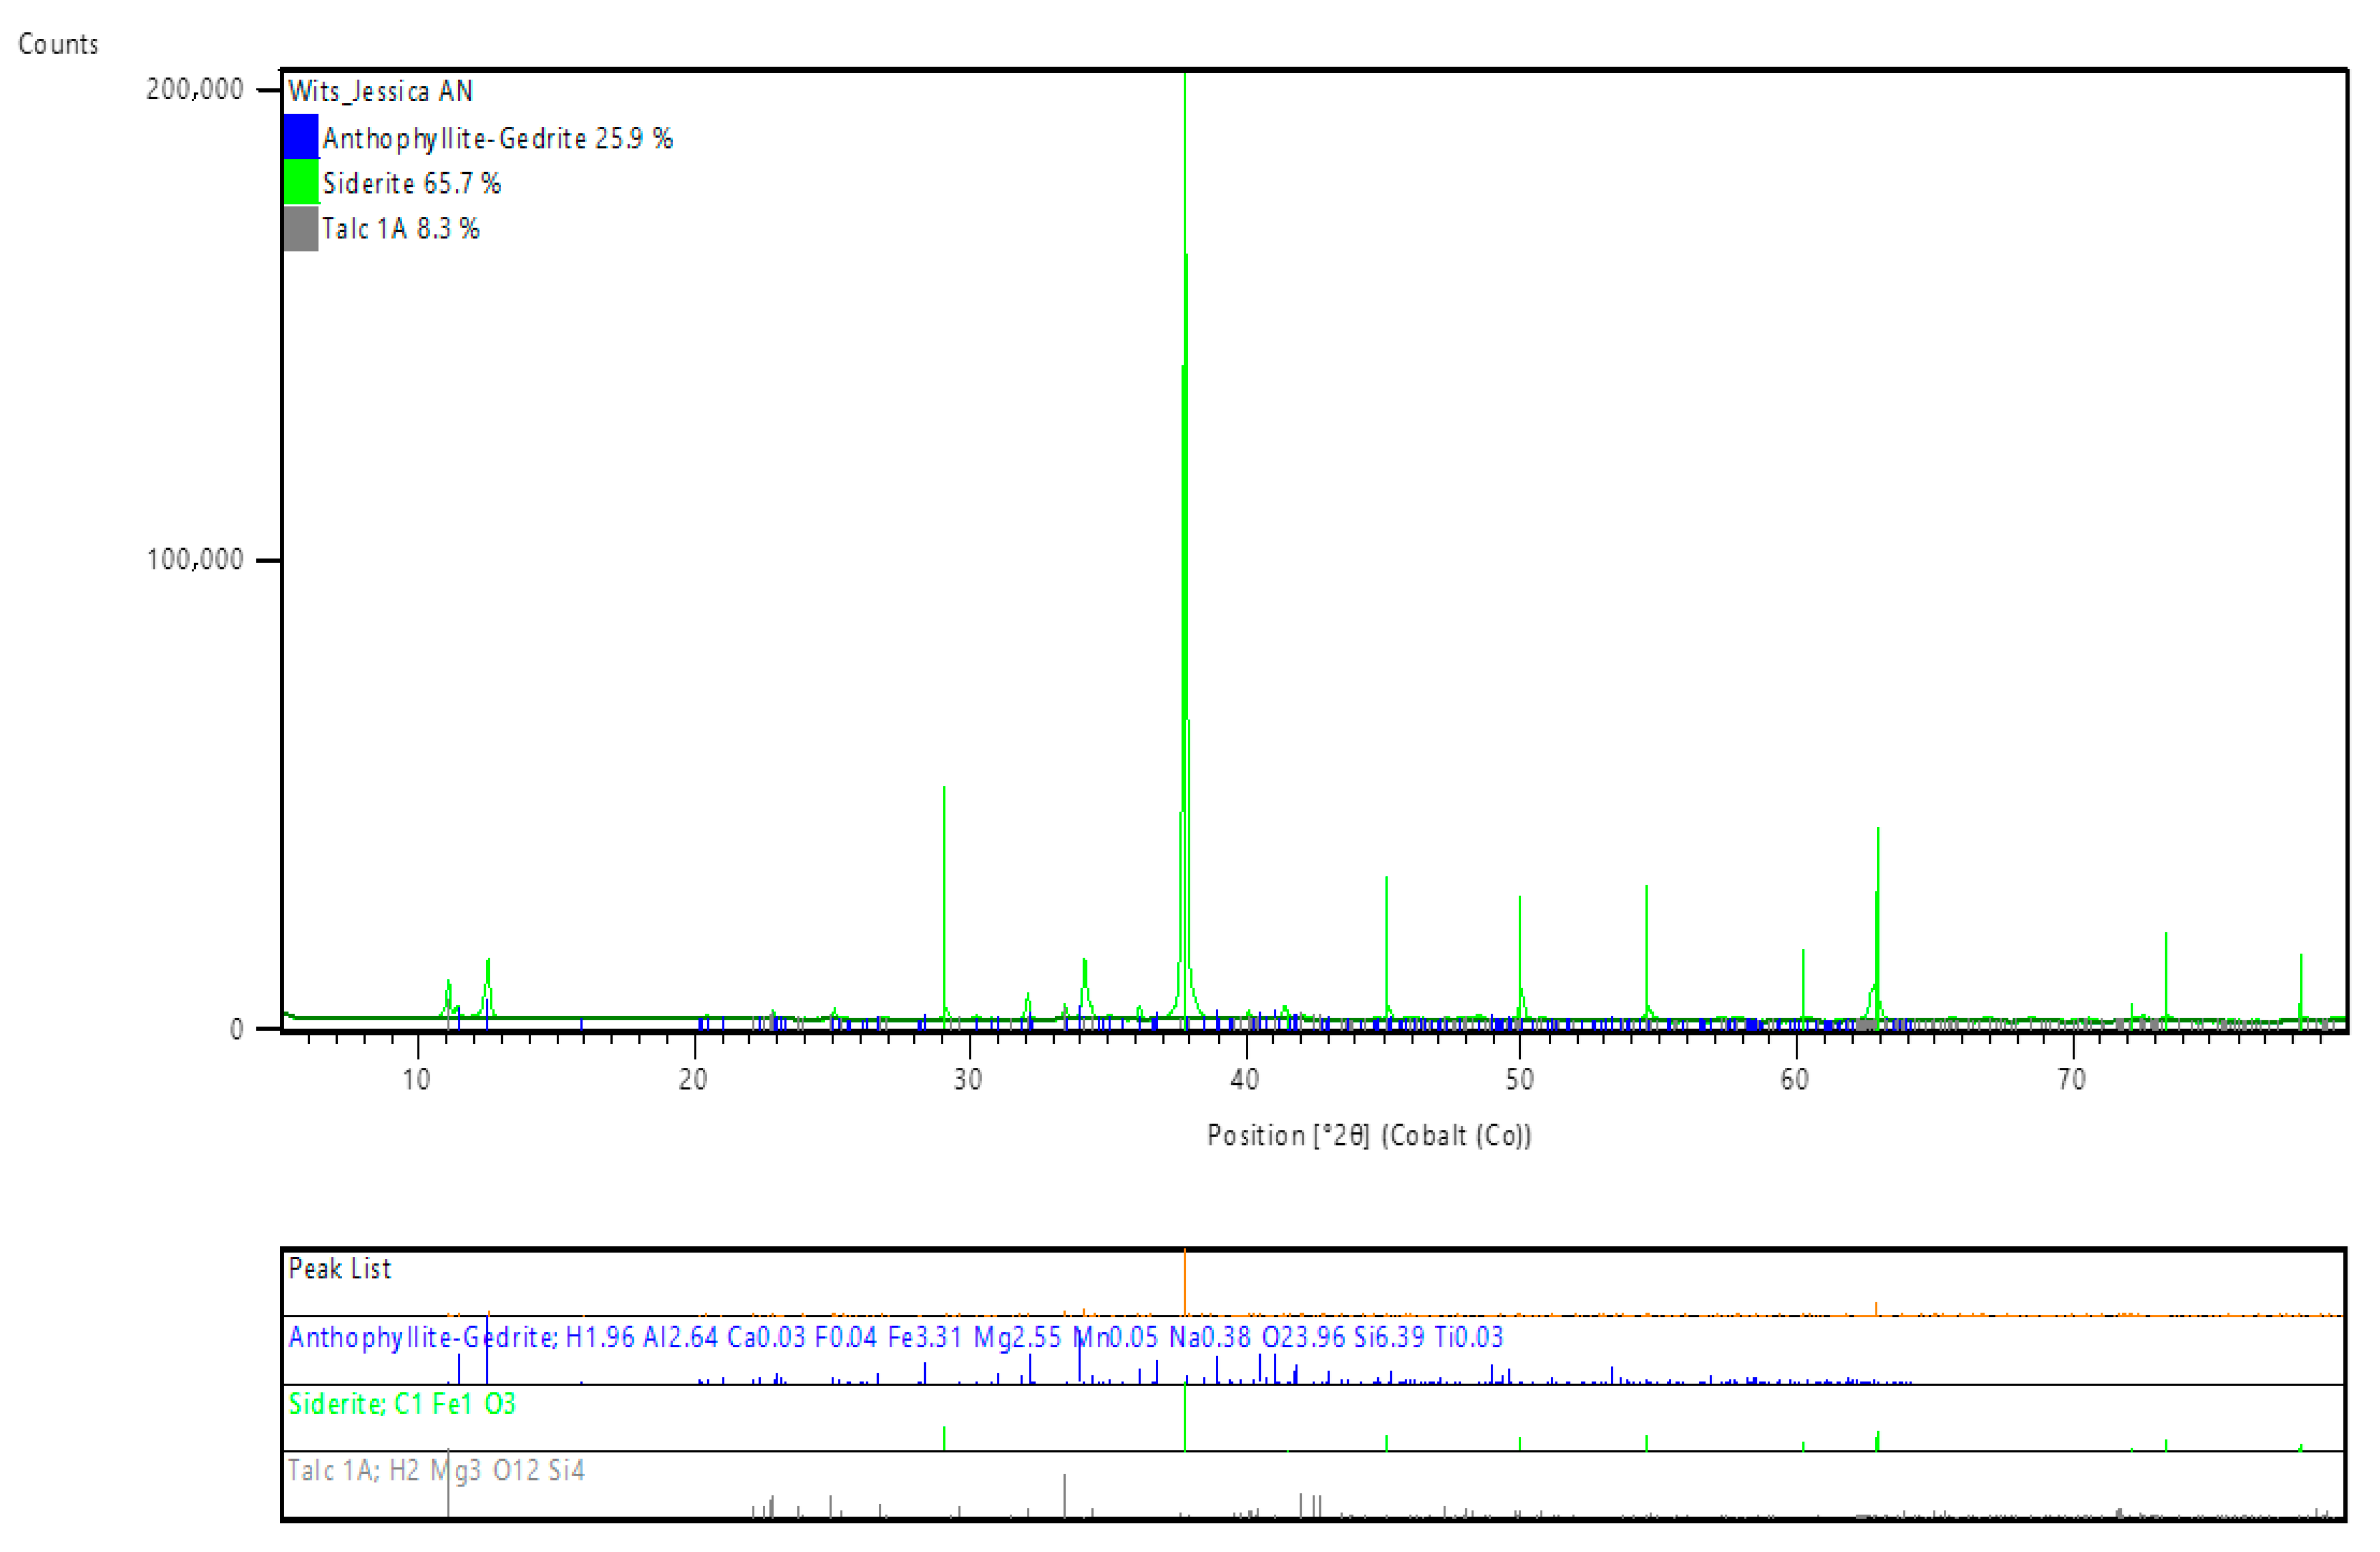This screenshot has height=1552, width=2380.
Task: Click the 'Siderite; C1 Fe1 O3' row label
Action: (401, 1403)
